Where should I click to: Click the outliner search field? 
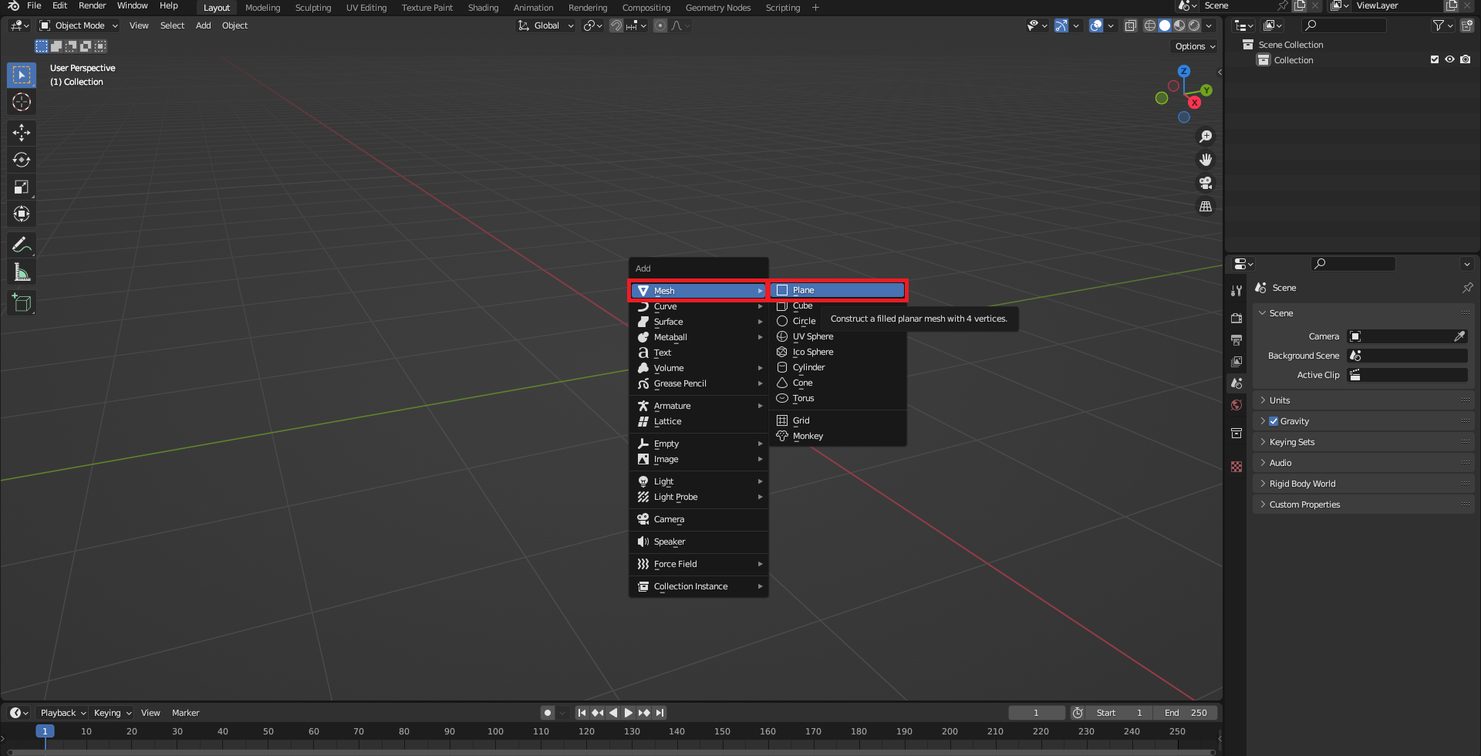[x=1344, y=25]
